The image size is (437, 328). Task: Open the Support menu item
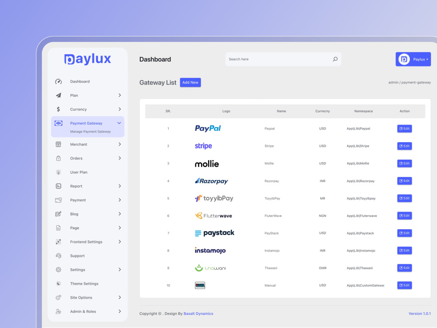(x=87, y=256)
